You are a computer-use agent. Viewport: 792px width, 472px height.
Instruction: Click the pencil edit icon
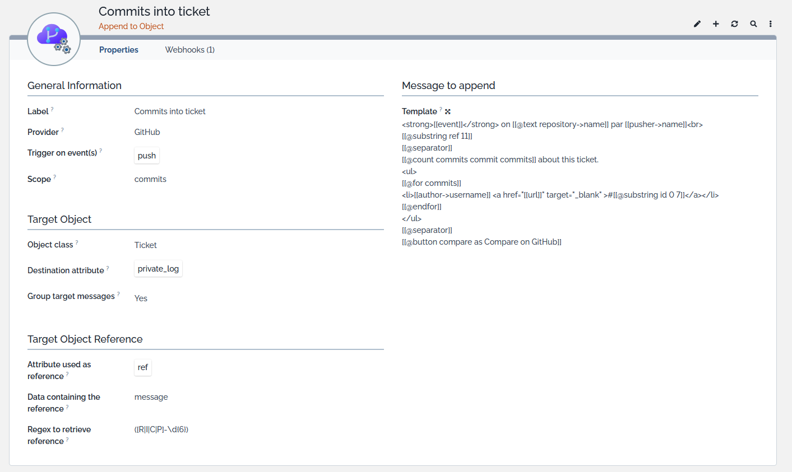point(697,24)
